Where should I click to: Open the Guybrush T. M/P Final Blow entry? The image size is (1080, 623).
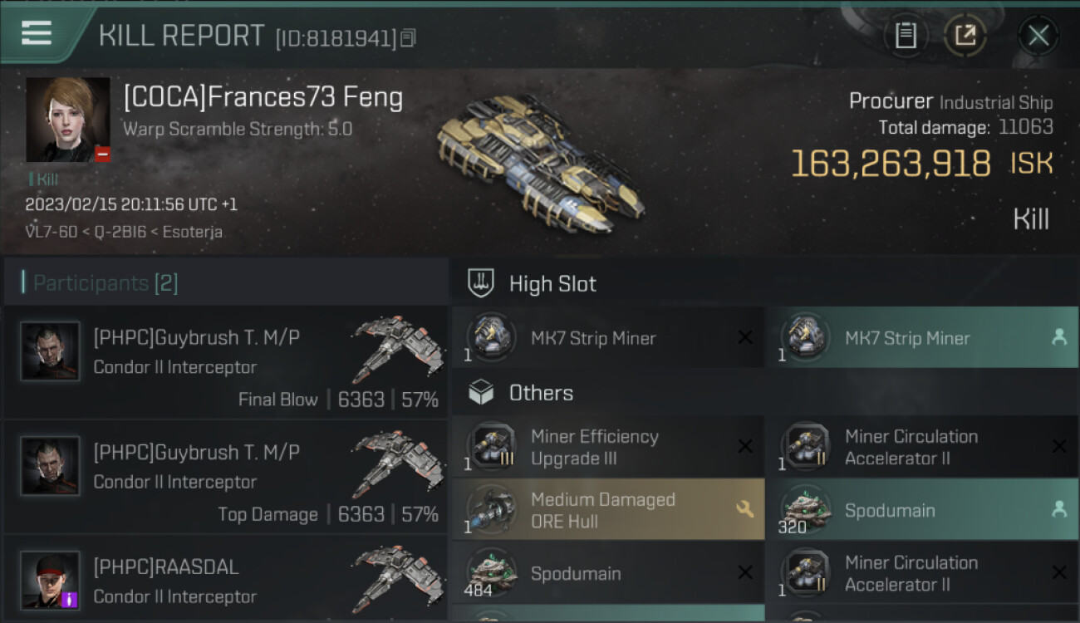coord(226,362)
